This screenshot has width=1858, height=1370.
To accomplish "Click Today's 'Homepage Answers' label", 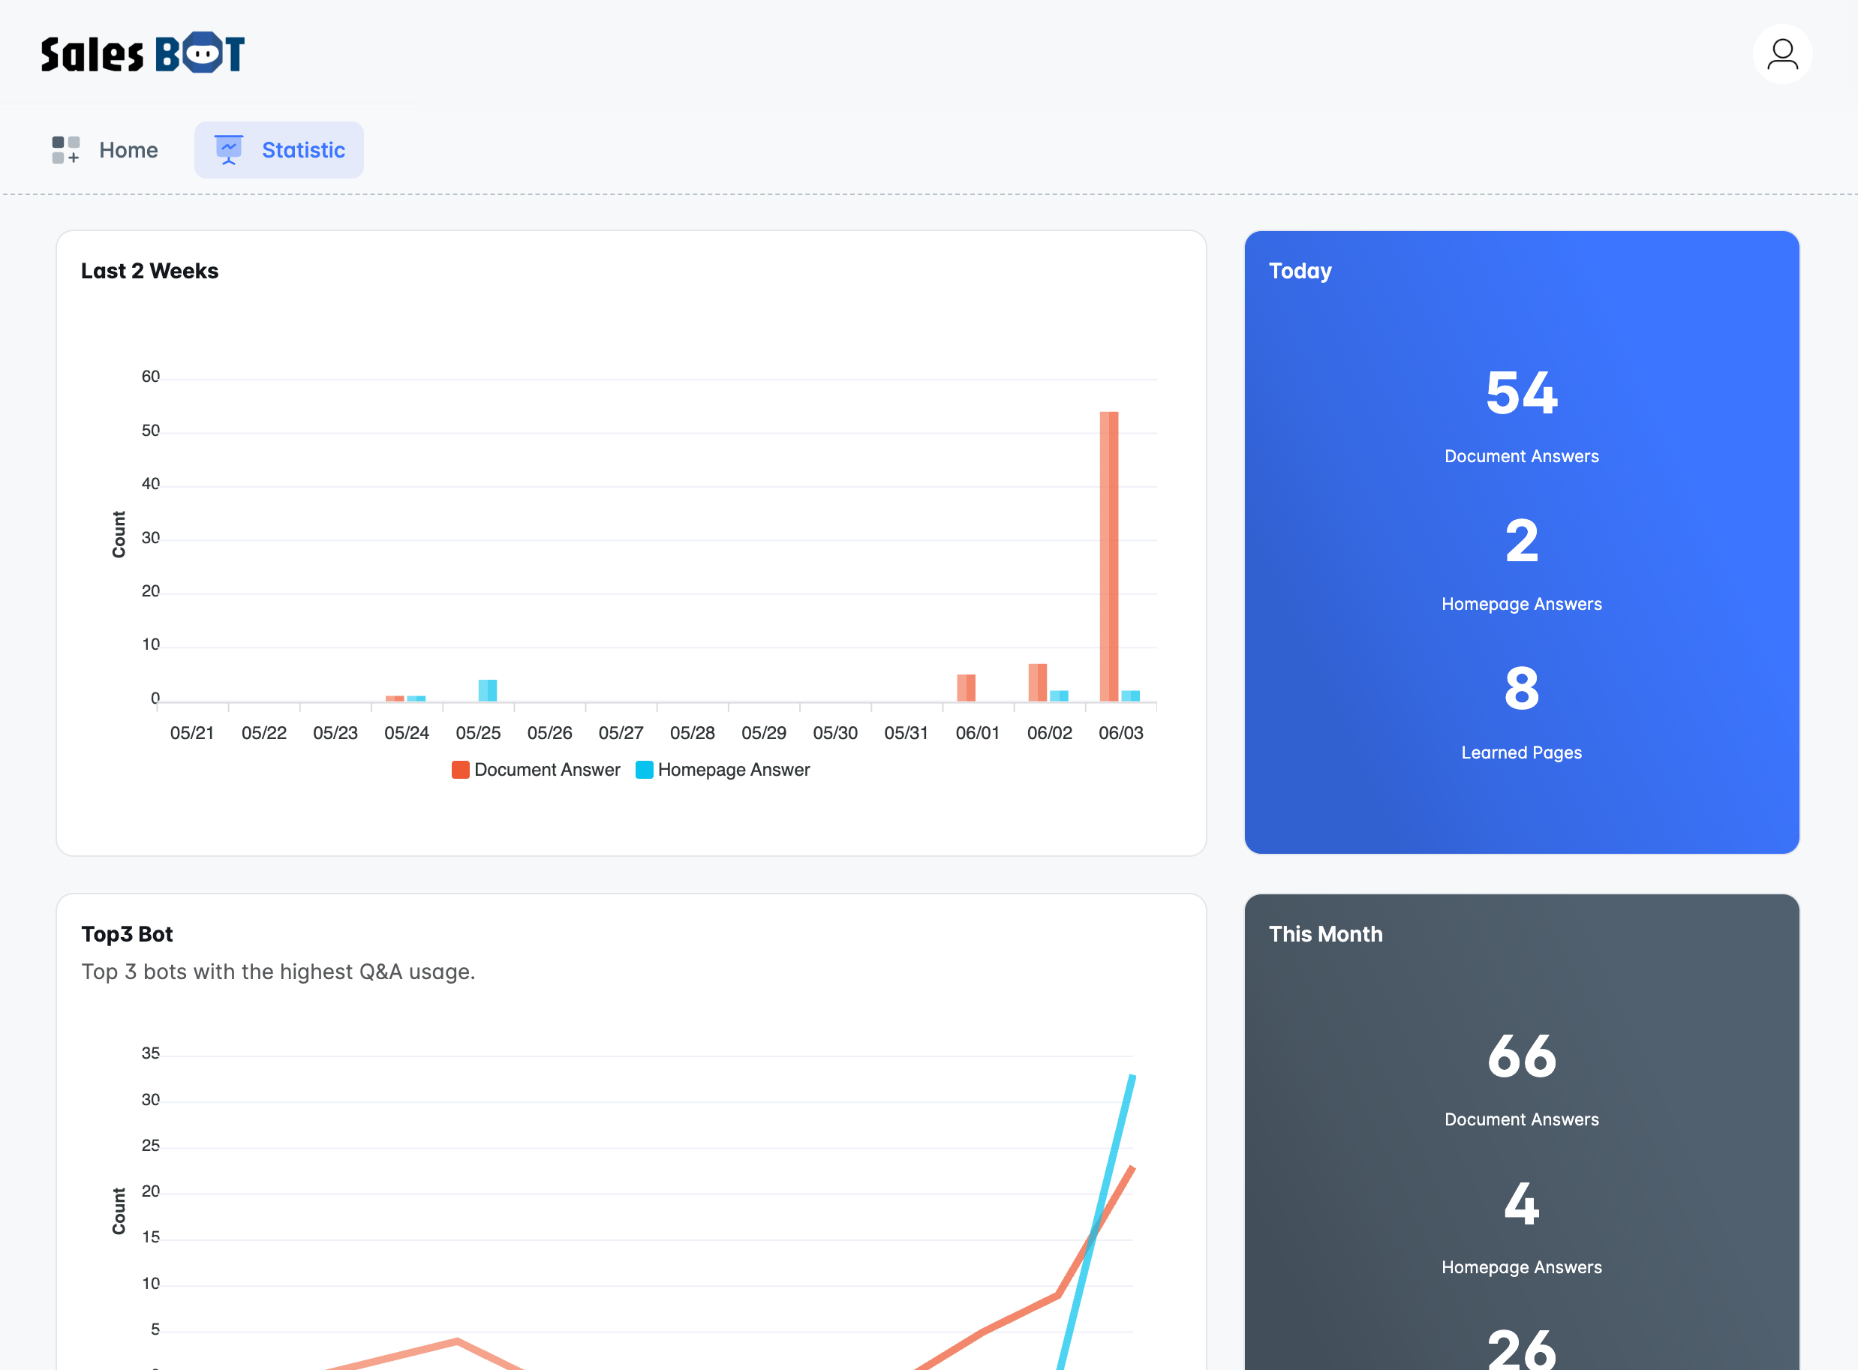I will [x=1521, y=605].
